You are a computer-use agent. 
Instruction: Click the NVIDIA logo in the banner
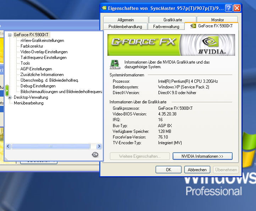tap(212, 45)
